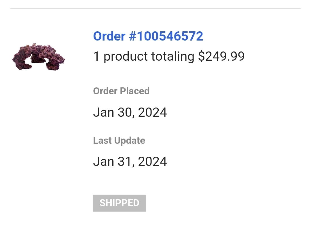Click 'Jan 31' under Last Update
The height and width of the screenshot is (232, 311).
tap(113, 162)
